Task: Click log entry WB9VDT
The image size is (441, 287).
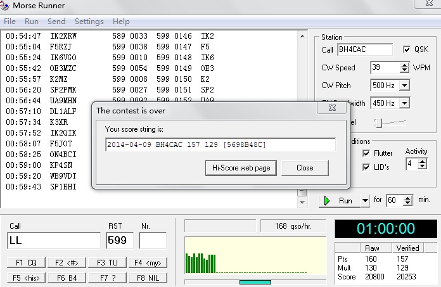Action: (x=63, y=176)
